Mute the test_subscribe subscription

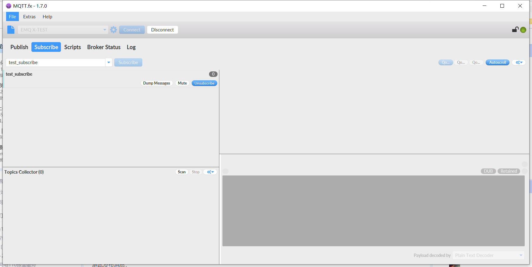tap(183, 83)
